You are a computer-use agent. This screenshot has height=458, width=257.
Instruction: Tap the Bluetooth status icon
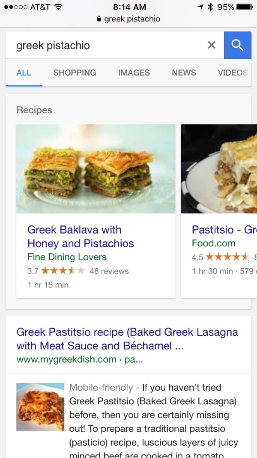click(210, 7)
